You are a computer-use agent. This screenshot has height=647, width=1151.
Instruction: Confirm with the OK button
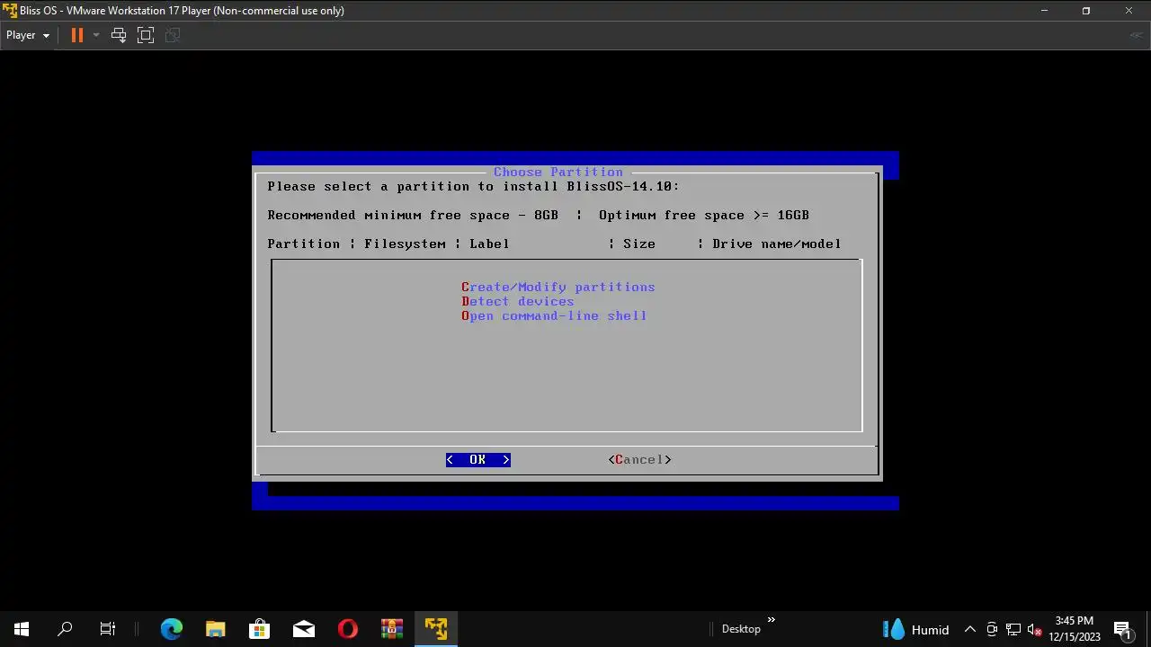[x=477, y=459]
